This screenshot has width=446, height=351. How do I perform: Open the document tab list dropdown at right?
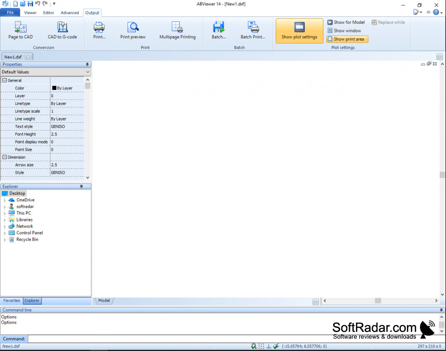(440, 57)
